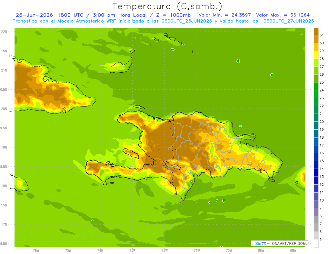The width and height of the screenshot is (329, 254).
Task: Click the latitude label "8.5N"
Action: pos(4,167)
